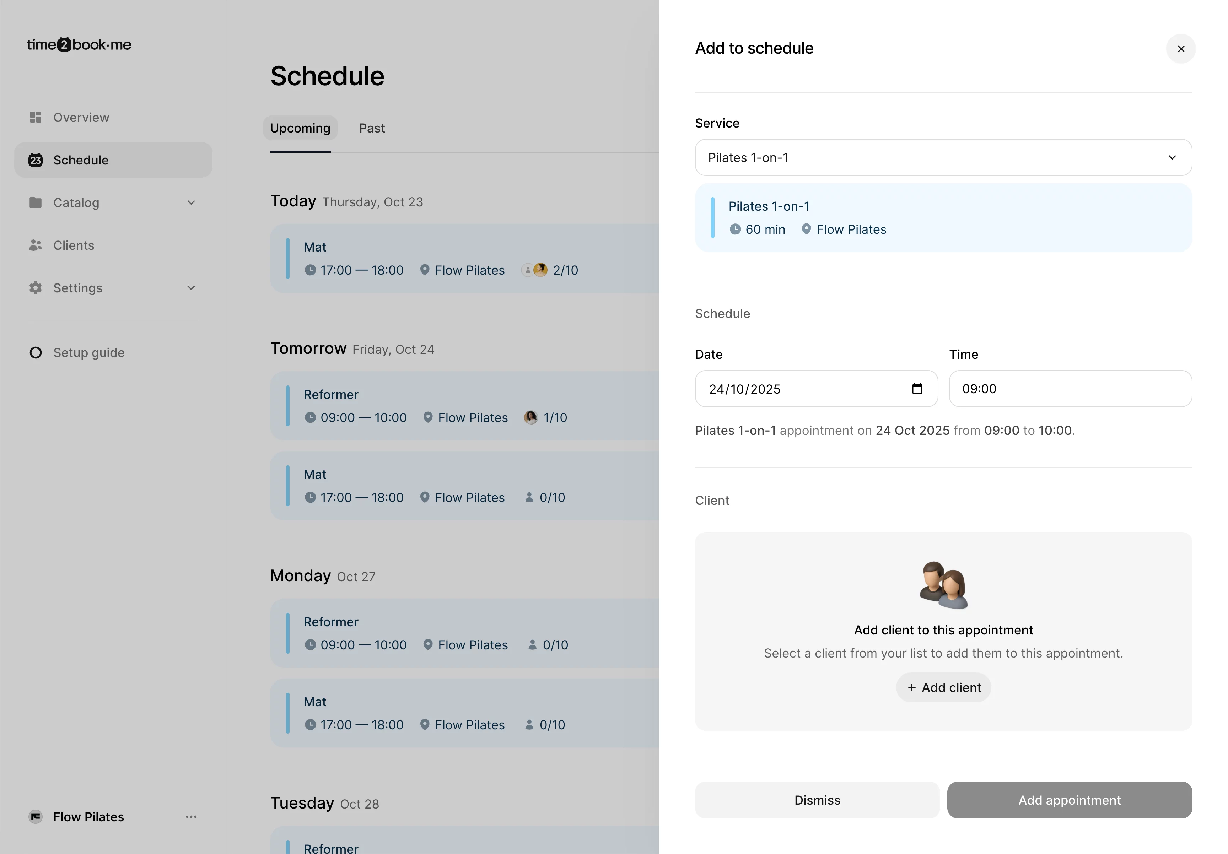Click the Catalog folder icon
The width and height of the screenshot is (1228, 854).
[35, 203]
